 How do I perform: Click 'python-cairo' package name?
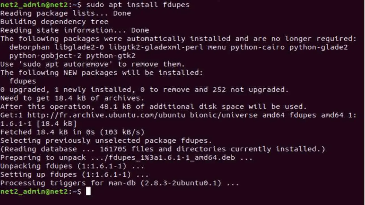click(x=258, y=47)
